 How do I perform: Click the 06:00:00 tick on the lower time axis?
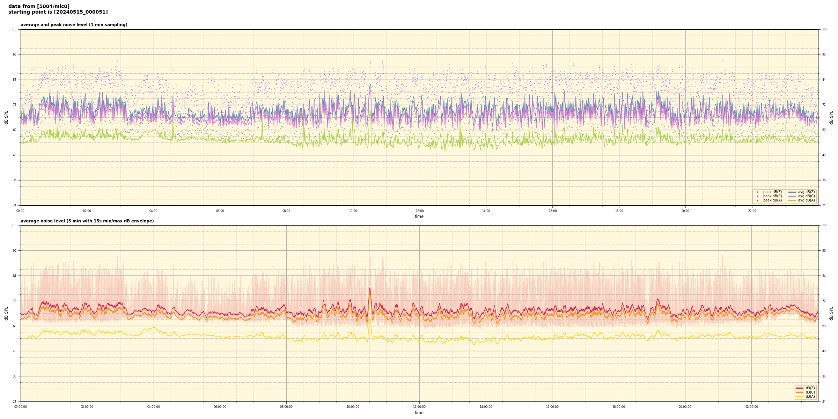(220, 407)
